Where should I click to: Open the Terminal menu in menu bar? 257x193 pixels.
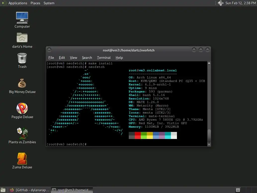pyautogui.click(x=104, y=58)
